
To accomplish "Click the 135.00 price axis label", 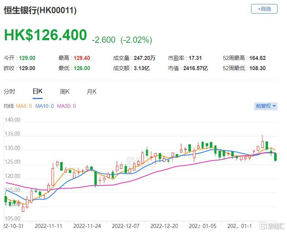I will click(12, 134).
